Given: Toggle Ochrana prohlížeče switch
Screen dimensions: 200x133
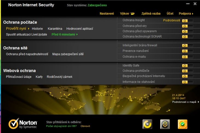Looking at the screenshot, I should point(187,71).
